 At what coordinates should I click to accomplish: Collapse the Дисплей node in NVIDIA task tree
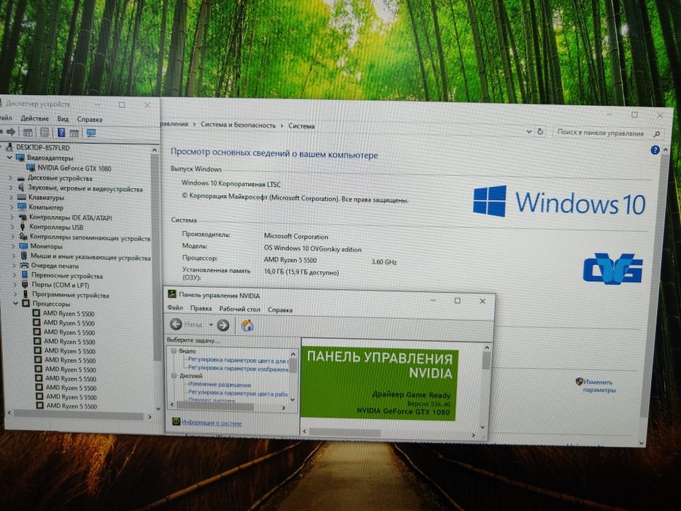pos(174,375)
